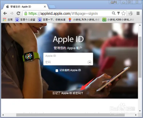
Task: Bookmark this page with the star icon
Action: pyautogui.click(x=124, y=13)
